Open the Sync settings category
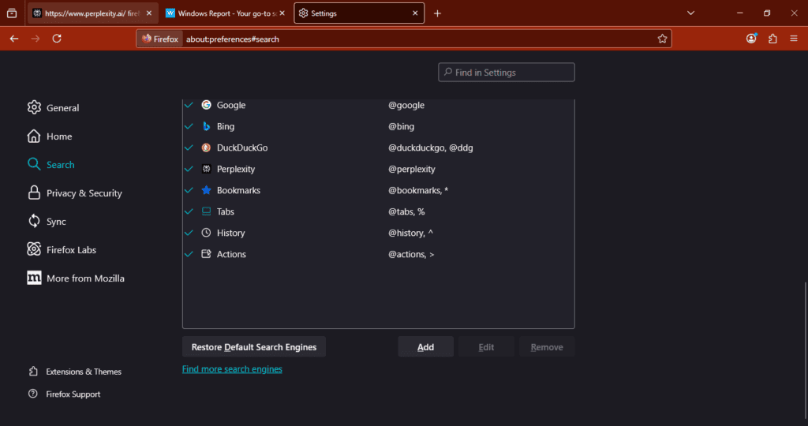Image resolution: width=808 pixels, height=426 pixels. click(x=47, y=221)
